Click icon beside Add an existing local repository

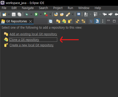click(6, 34)
